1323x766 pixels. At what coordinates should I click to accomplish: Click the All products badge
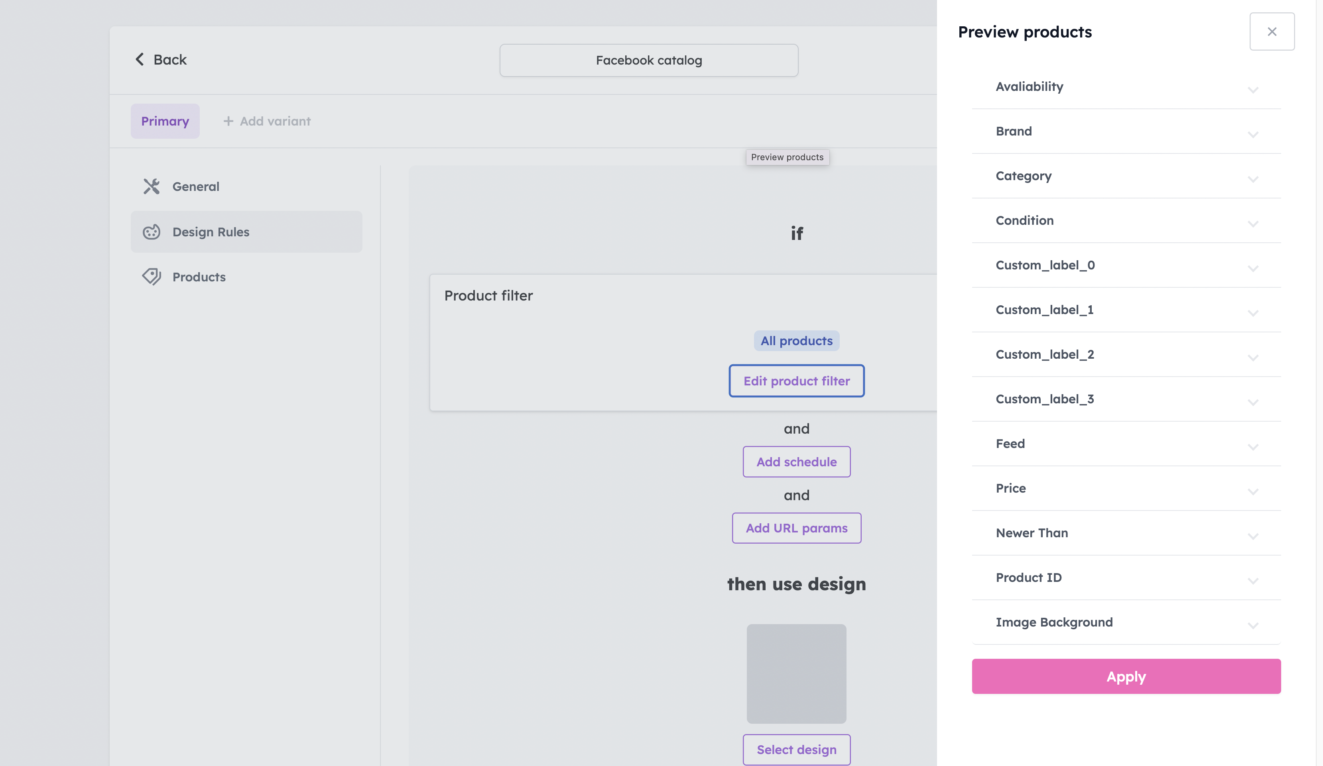coord(796,340)
